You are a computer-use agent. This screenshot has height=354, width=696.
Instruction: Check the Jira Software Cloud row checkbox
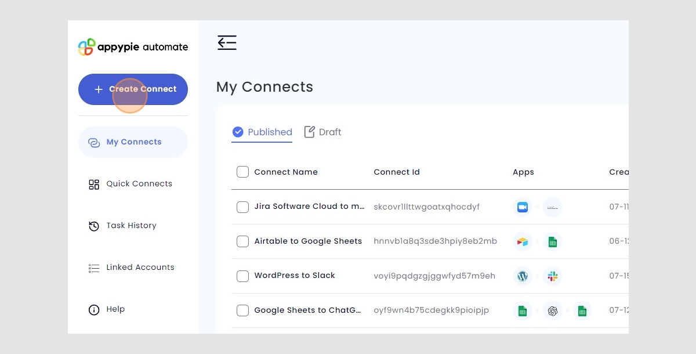tap(242, 207)
